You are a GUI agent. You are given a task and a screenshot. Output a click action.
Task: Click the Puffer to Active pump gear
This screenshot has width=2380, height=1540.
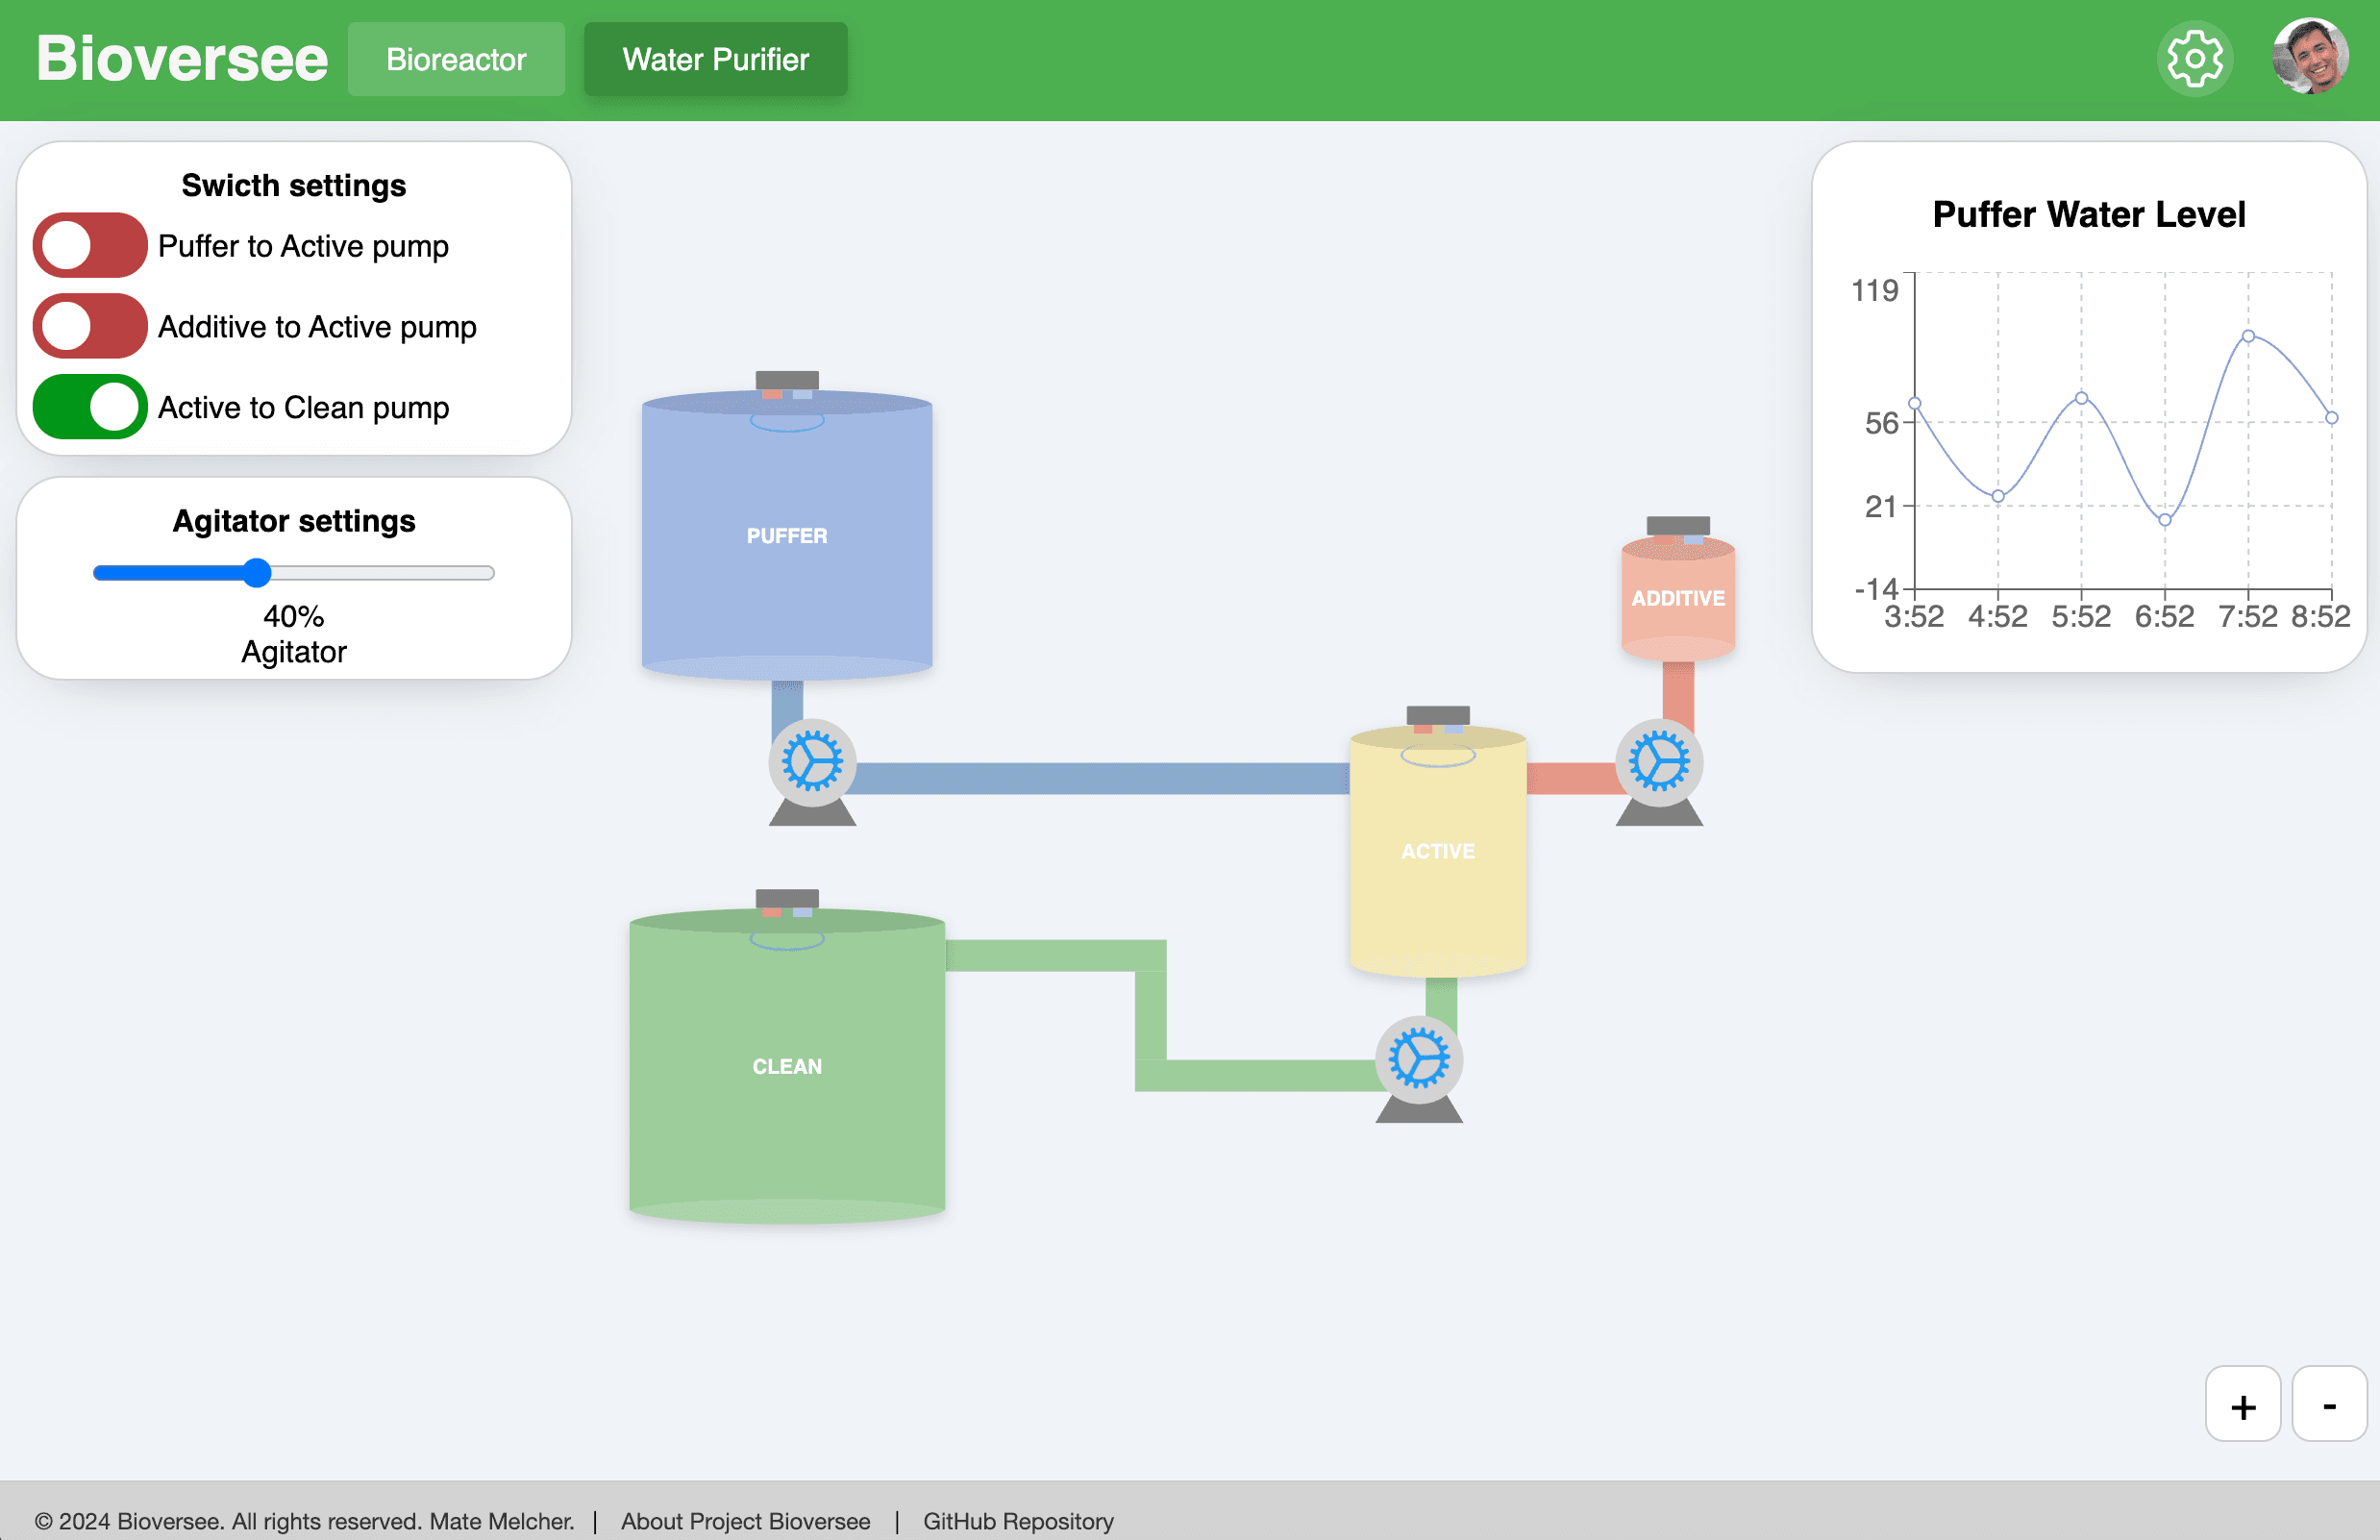[812, 762]
